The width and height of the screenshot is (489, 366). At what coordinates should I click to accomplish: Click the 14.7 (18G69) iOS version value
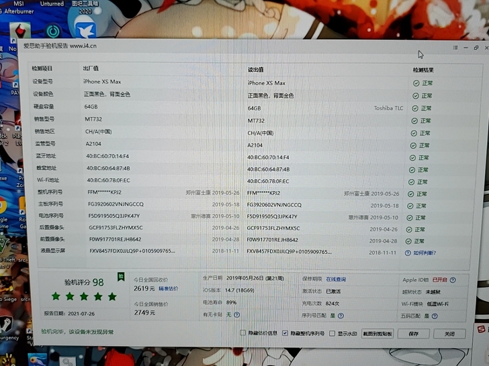(x=240, y=290)
